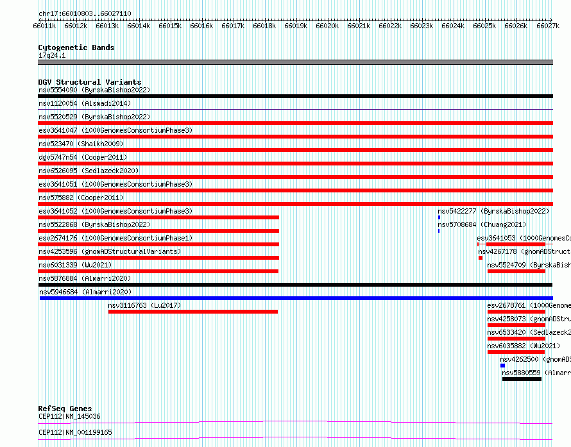Select the black bar for nsv5876884
571x447 pixels.
click(295, 285)
